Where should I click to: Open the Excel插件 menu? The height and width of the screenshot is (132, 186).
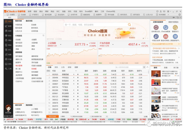tap(88, 11)
